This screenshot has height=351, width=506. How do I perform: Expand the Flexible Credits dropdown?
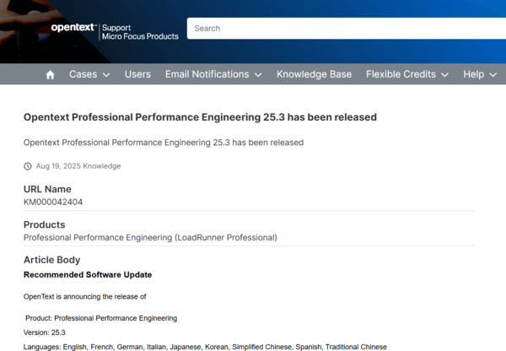[x=407, y=74]
